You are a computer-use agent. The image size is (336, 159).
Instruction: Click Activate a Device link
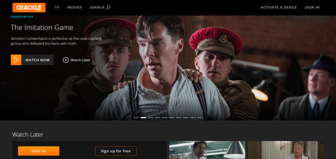point(279,8)
